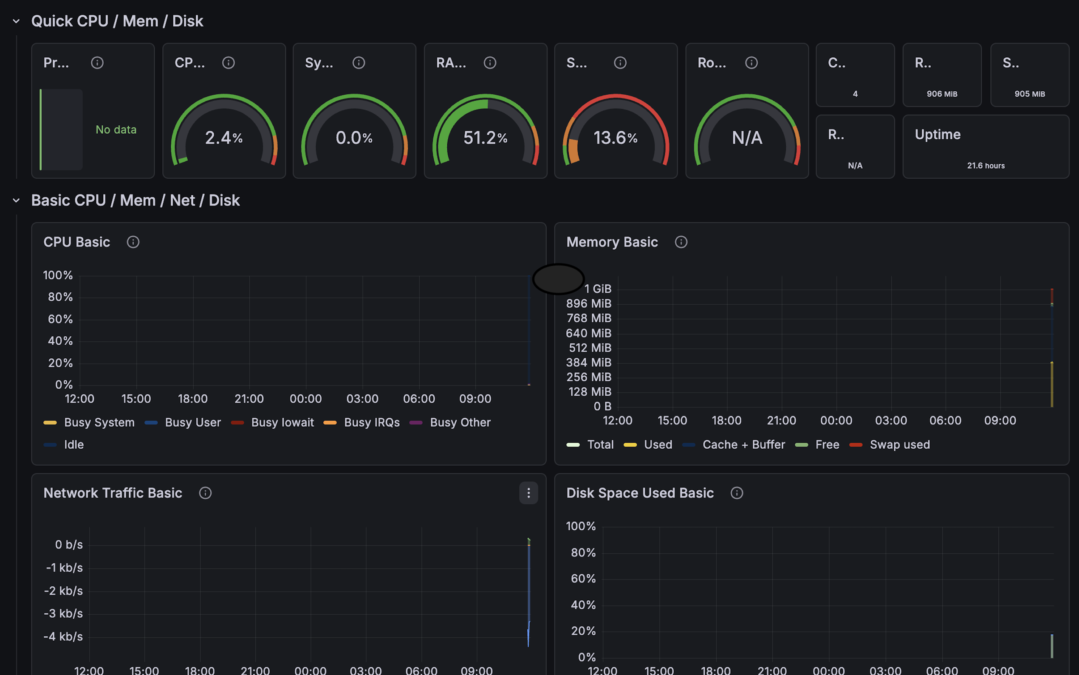
Task: Open the Network Traffic Basic three-dot menu
Action: [529, 493]
